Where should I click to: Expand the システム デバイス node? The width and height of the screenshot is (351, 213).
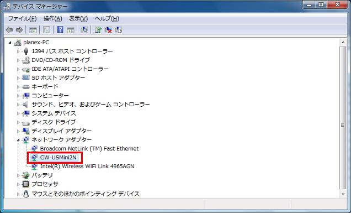point(18,113)
